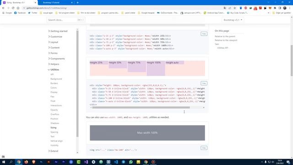Expand the Extend sidebar section
The image size is (293, 165).
[53, 151]
